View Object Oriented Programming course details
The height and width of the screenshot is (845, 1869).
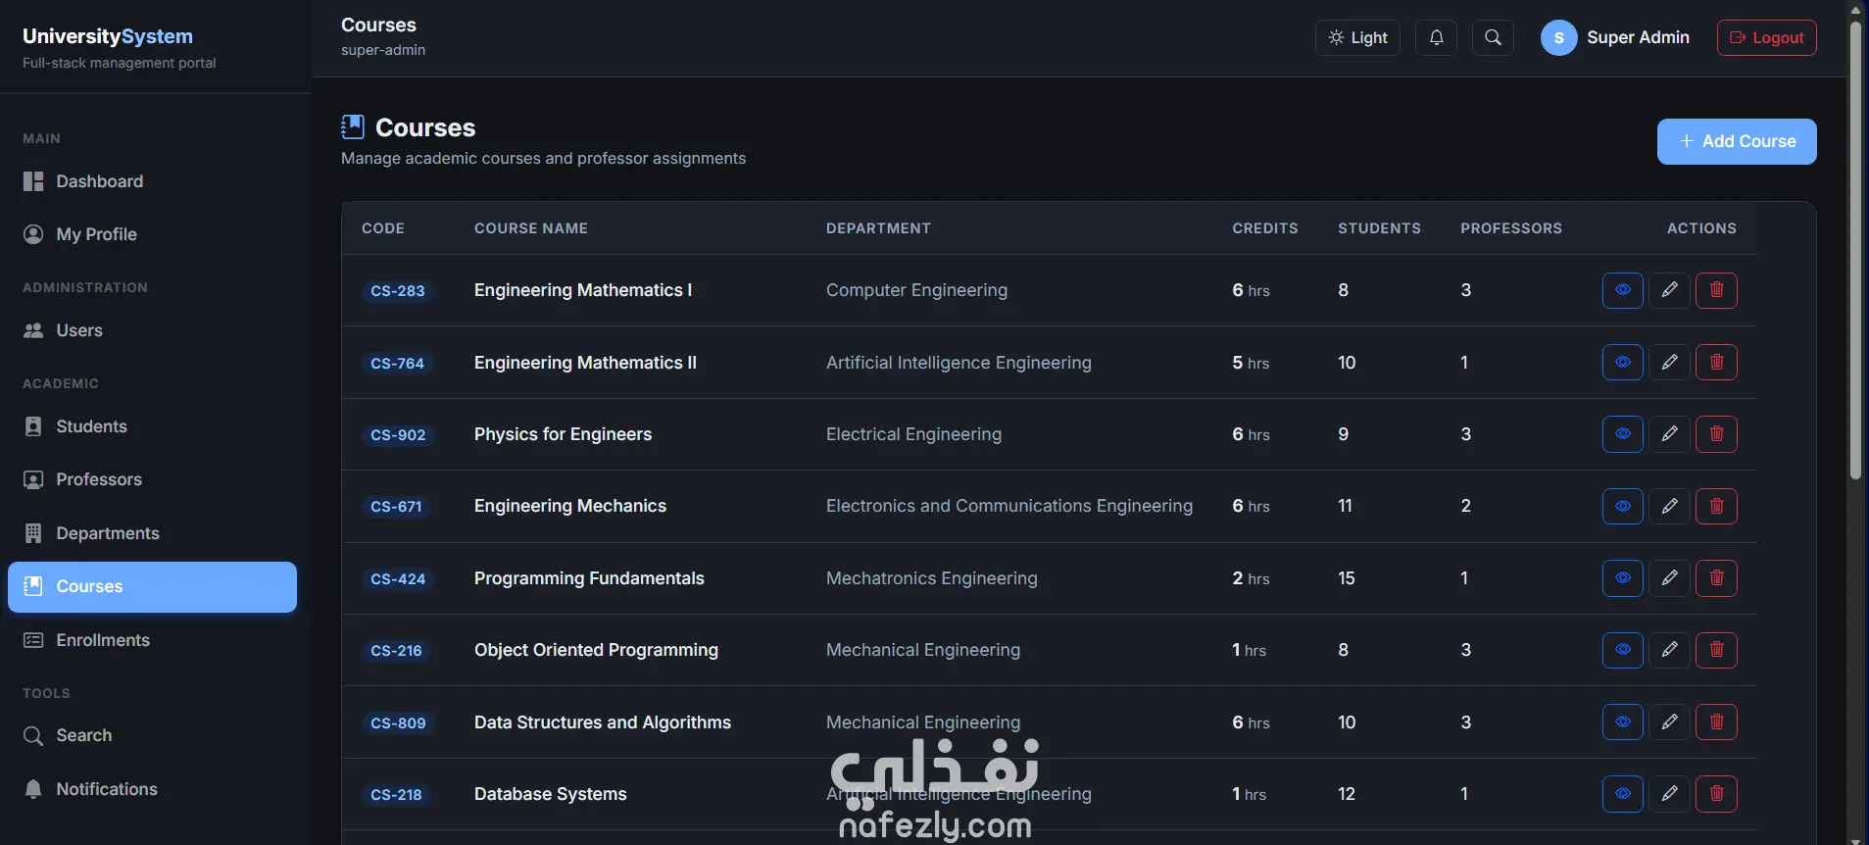[x=1622, y=650]
